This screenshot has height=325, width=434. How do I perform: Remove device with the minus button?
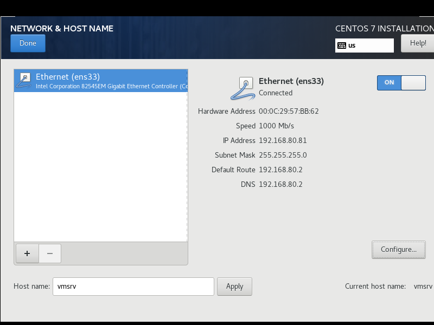50,253
